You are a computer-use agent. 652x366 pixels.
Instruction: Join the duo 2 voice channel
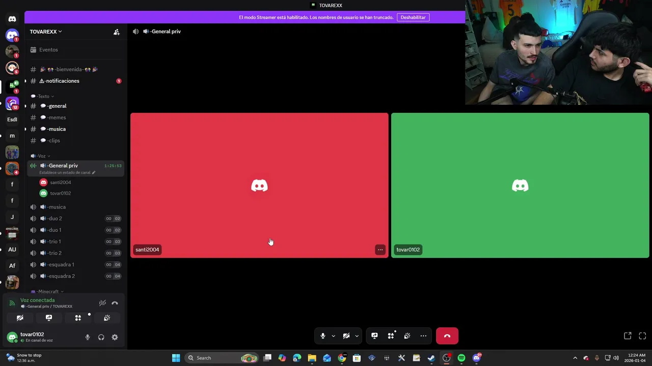pos(75,219)
